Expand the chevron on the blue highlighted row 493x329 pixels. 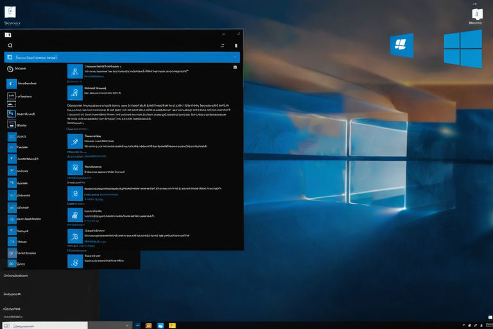[234, 57]
